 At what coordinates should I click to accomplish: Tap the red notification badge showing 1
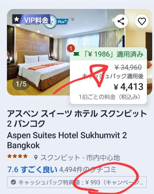point(71,49)
